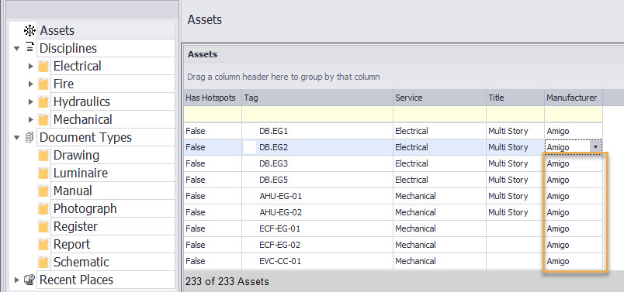Click the Document Types pages icon
Image resolution: width=624 pixels, height=292 pixels.
click(x=29, y=137)
